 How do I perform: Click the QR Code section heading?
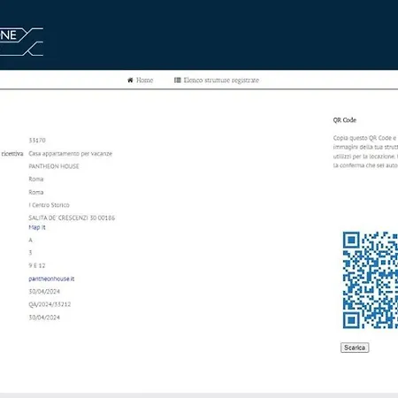pyautogui.click(x=345, y=120)
